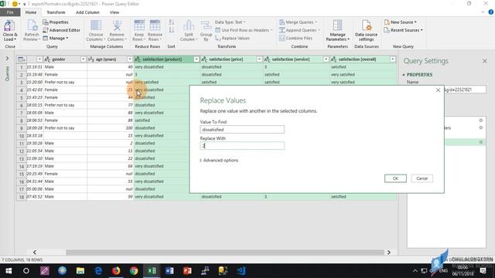This screenshot has height=278, width=495.
Task: Select row number 10 header
Action: click(22, 136)
